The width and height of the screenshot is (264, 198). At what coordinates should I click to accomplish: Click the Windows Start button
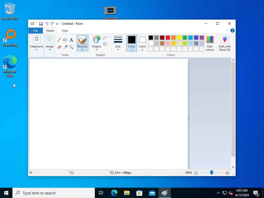point(6,193)
